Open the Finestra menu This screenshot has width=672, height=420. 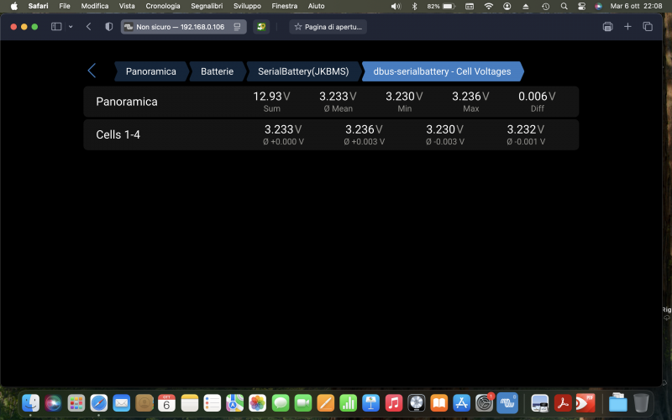[x=285, y=6]
